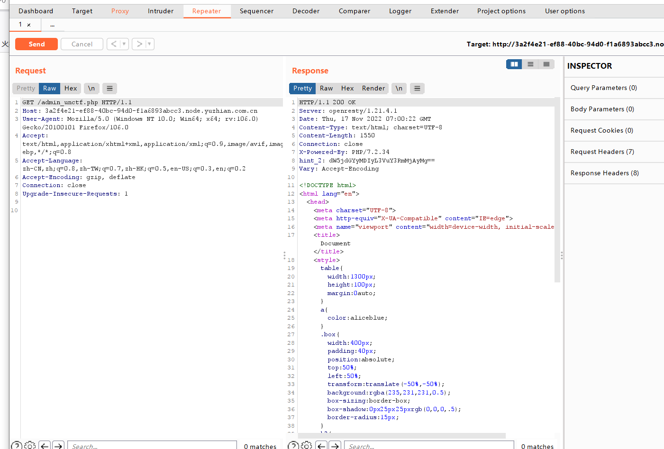Click the X-Powered-By PHP/7.2.34 header
Viewport: 664px width, 449px height.
pyautogui.click(x=344, y=152)
